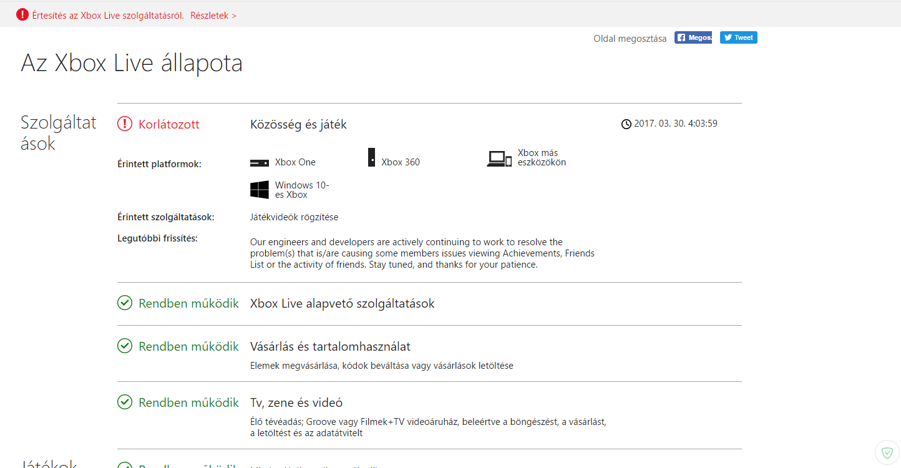Click the Windows 10 logo icon
The width and height of the screenshot is (901, 468).
(260, 190)
